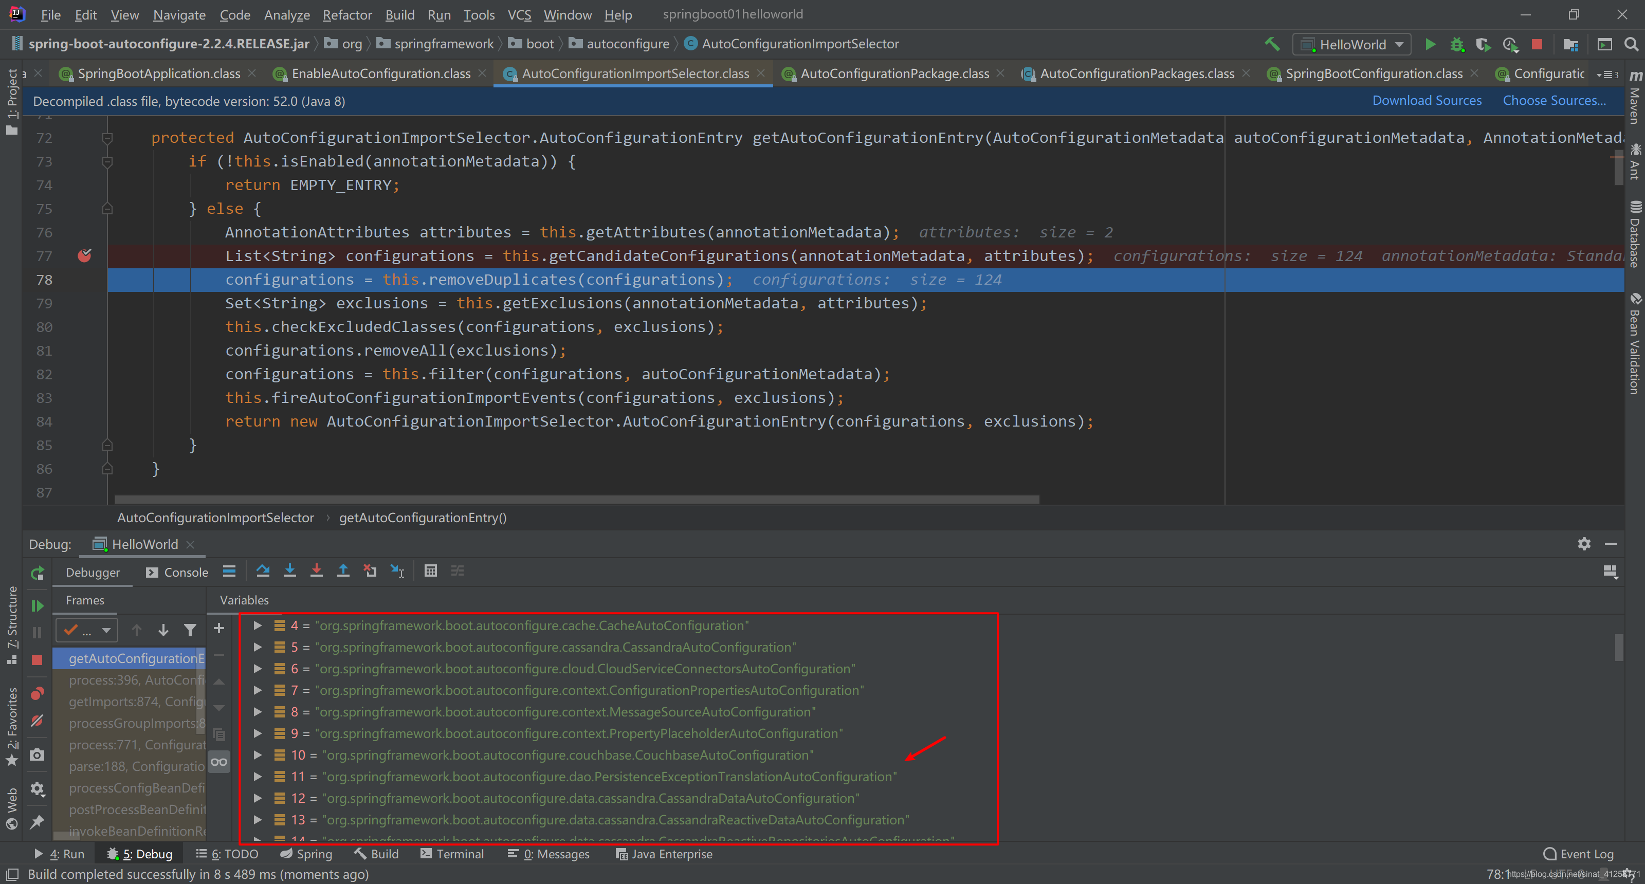Click the Step Over debugger icon
The image size is (1645, 884).
263,570
